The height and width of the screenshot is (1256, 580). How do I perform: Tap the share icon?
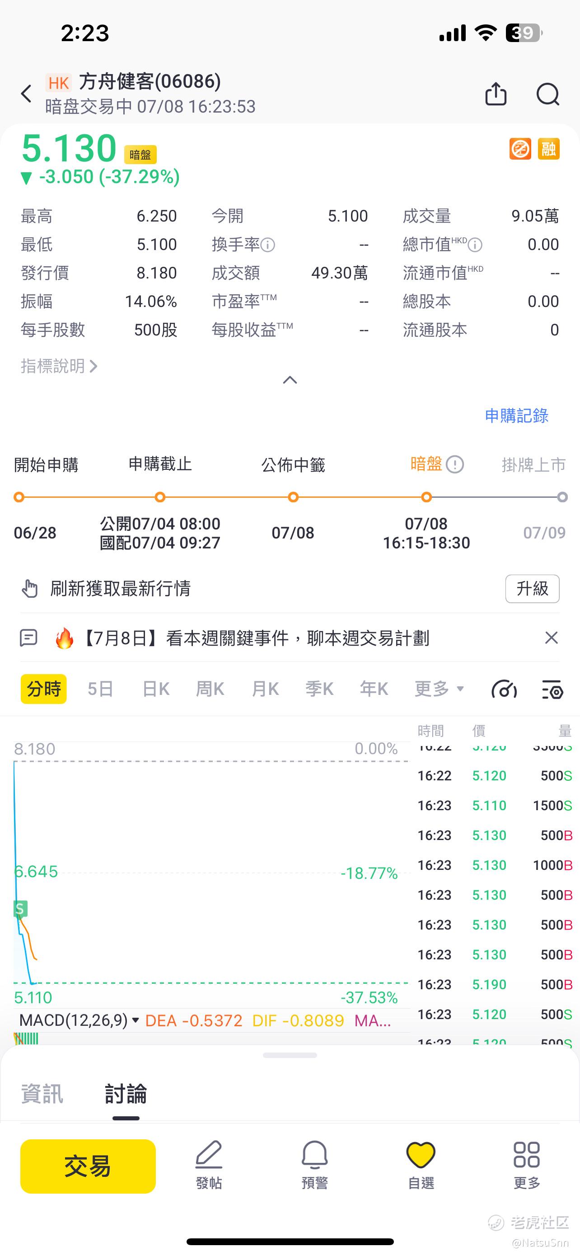click(496, 94)
